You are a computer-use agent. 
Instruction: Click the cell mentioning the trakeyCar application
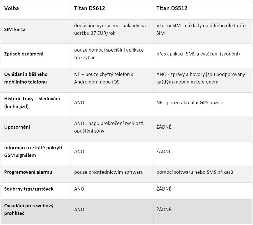[109, 54]
